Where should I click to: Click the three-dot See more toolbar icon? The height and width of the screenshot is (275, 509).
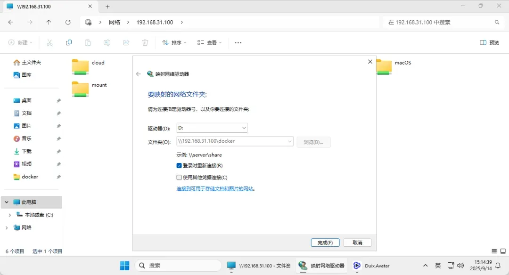(x=238, y=43)
